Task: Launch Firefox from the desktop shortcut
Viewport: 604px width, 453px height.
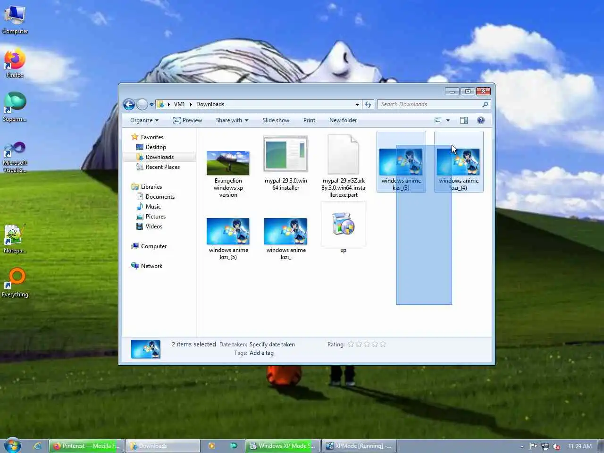Action: click(15, 63)
